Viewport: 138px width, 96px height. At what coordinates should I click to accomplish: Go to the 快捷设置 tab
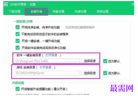click(x=80, y=11)
